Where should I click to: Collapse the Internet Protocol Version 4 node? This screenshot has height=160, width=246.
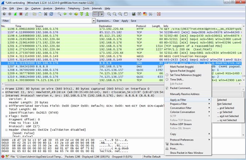[x=3, y=96]
